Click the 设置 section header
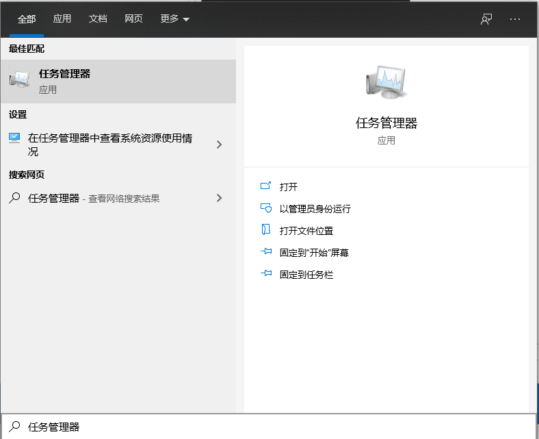539x439 pixels. coord(18,114)
